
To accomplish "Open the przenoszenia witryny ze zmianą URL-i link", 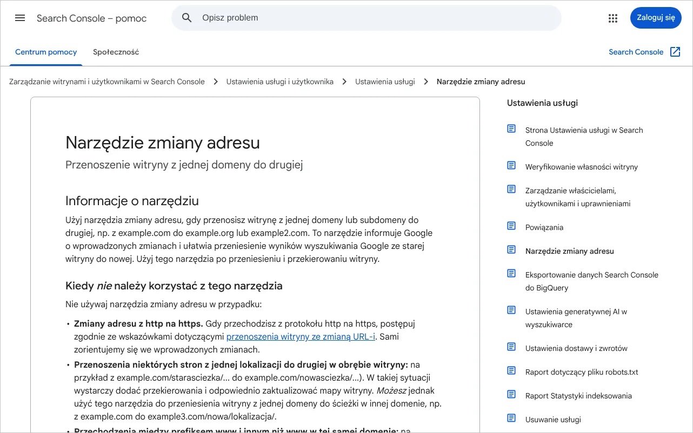I will click(x=301, y=336).
